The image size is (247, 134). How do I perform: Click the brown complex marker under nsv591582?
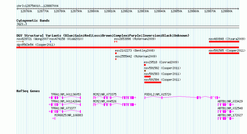[145, 71]
